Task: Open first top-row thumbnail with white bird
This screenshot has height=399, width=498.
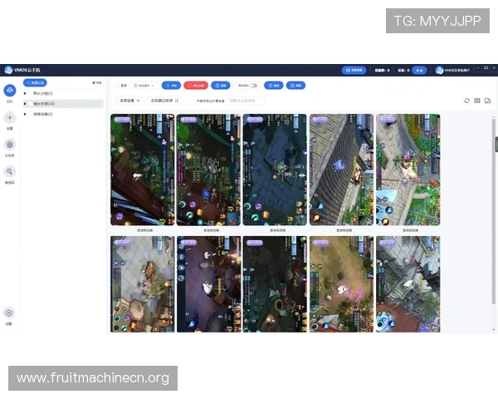Action: click(142, 170)
